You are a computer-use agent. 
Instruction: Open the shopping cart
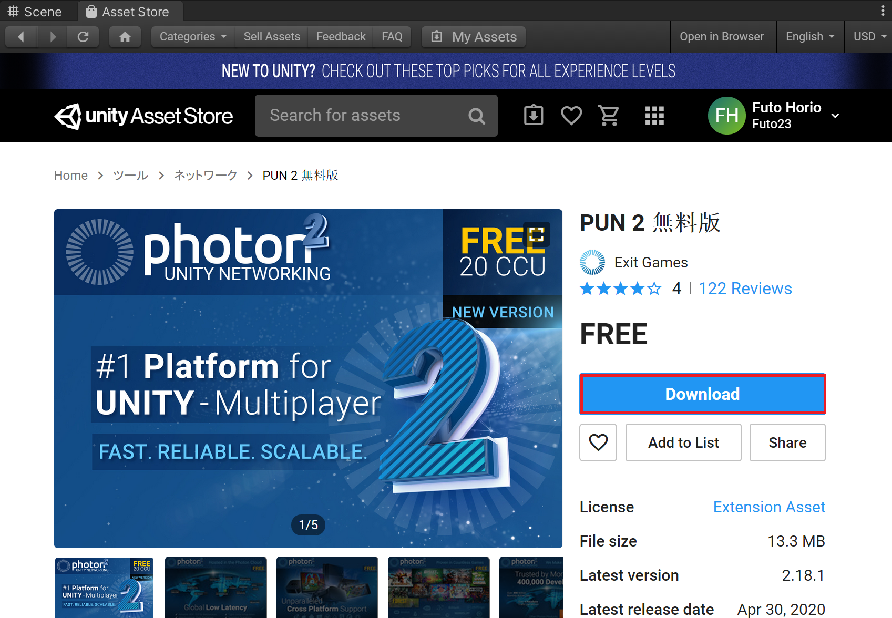tap(609, 116)
